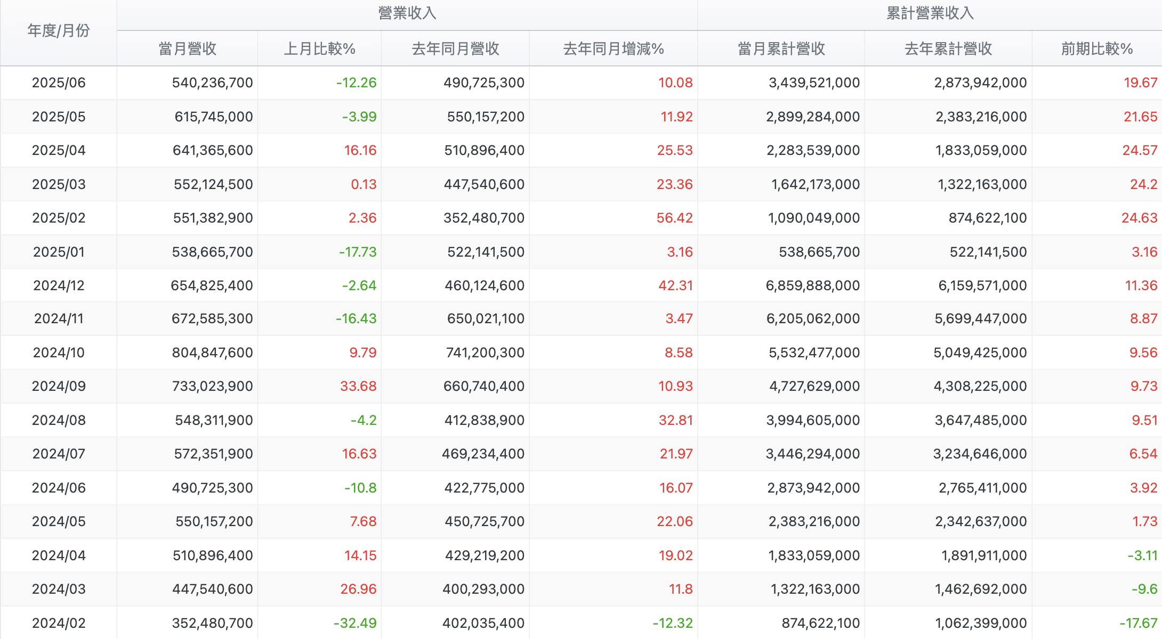
Task: Select the 2025/06 row date cell
Action: point(59,83)
